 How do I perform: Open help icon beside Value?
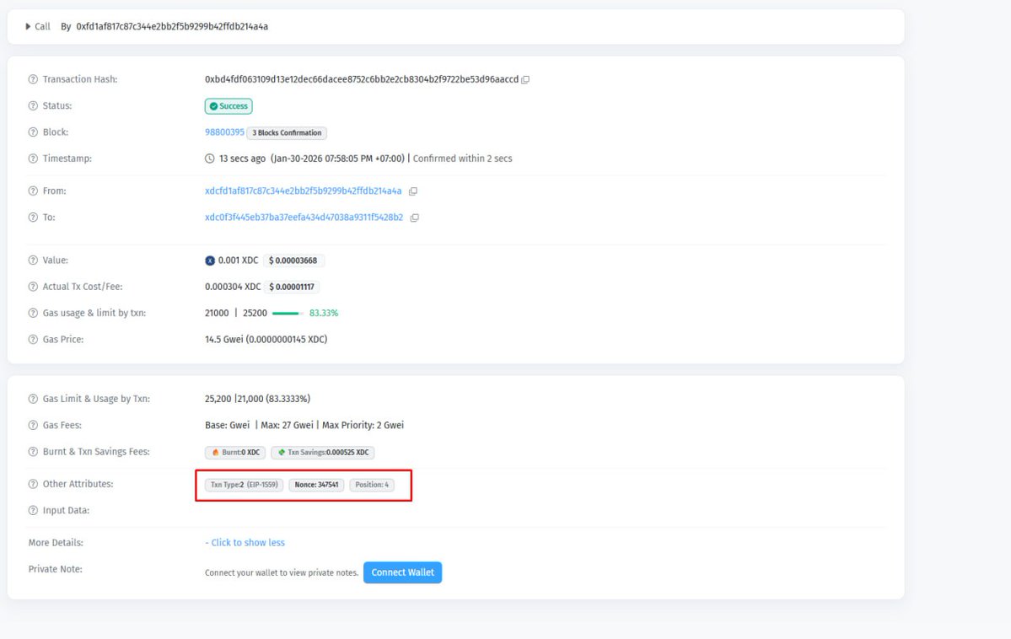[x=33, y=260]
